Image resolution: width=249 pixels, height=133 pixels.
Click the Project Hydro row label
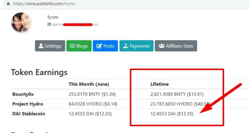point(28,104)
